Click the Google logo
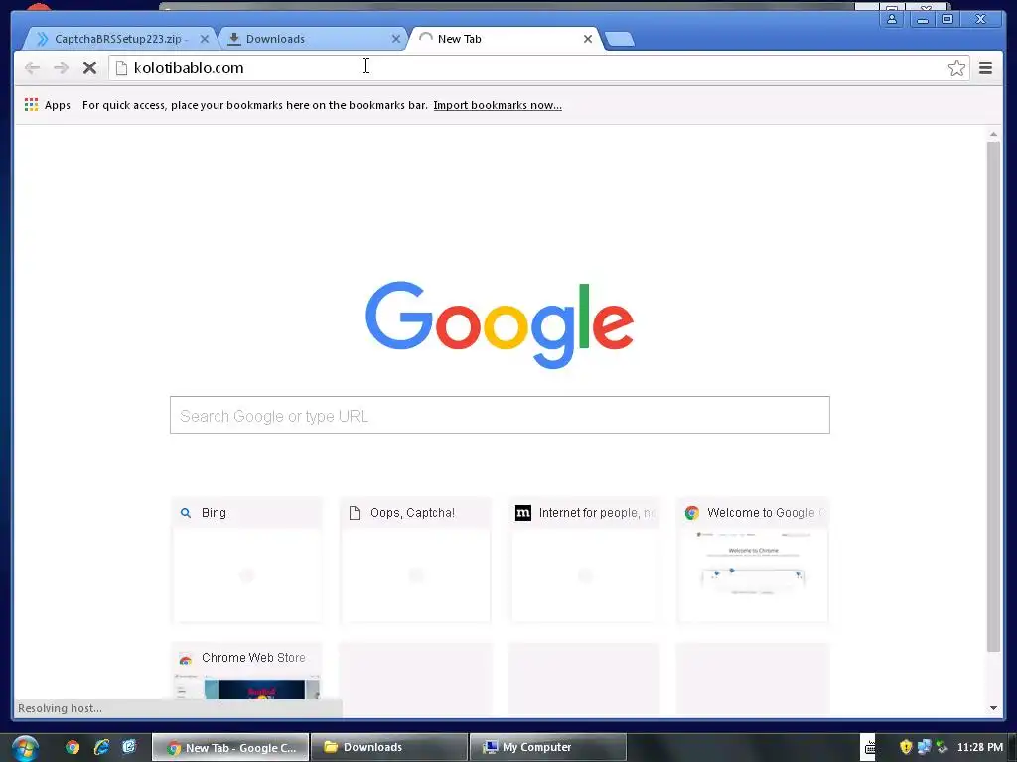 500,324
